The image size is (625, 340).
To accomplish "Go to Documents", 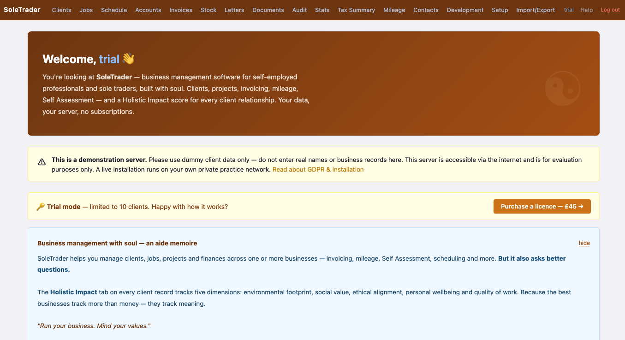I will 268,10.
